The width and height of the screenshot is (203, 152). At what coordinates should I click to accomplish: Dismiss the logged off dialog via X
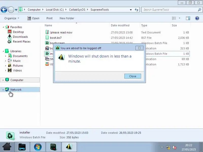[x=139, y=48]
